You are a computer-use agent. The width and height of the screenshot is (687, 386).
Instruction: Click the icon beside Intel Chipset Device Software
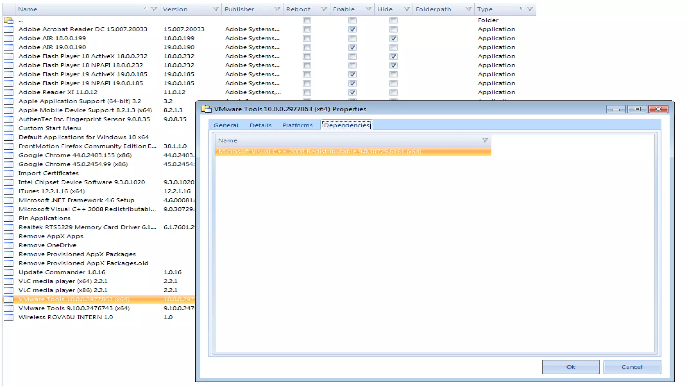coord(9,182)
